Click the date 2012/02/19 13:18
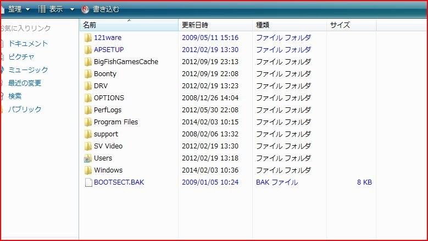 210,158
